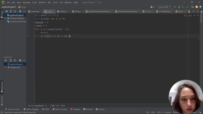
Task: Start debugging with the Debug bug icon
Action: [179, 7]
